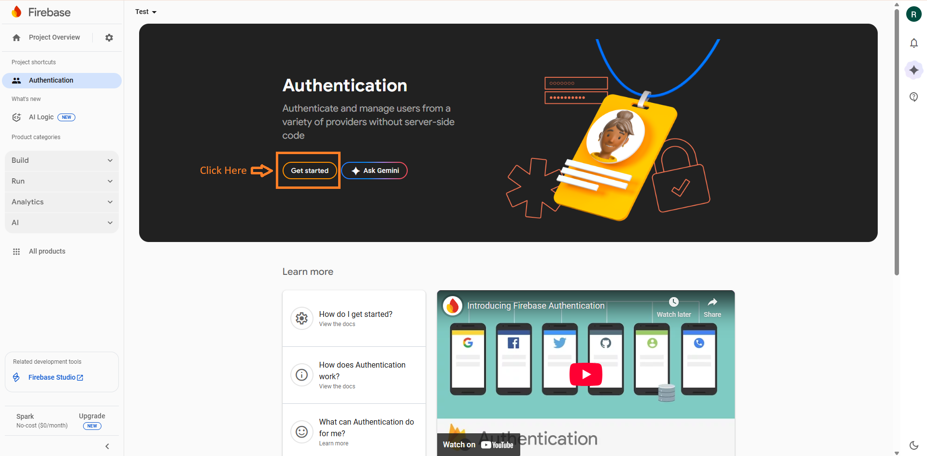Click the Authentication people icon
Image resolution: width=927 pixels, height=456 pixels.
coord(16,81)
